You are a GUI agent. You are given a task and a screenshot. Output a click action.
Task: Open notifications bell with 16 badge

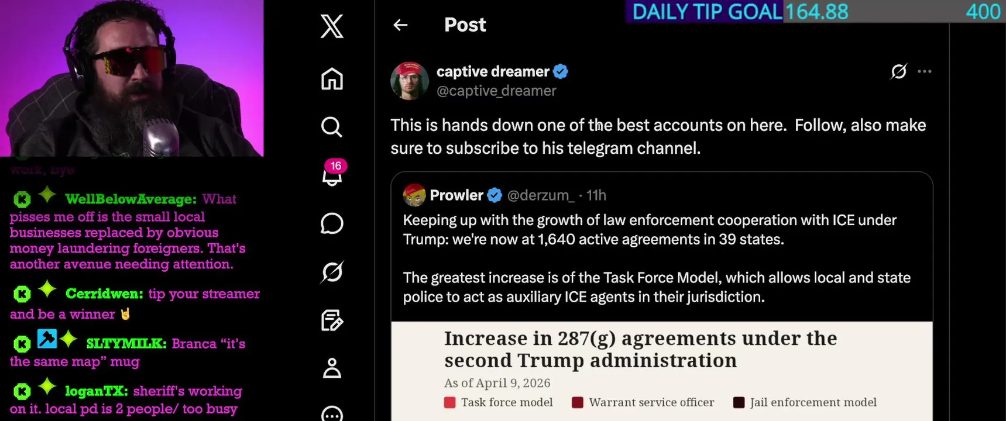333,173
